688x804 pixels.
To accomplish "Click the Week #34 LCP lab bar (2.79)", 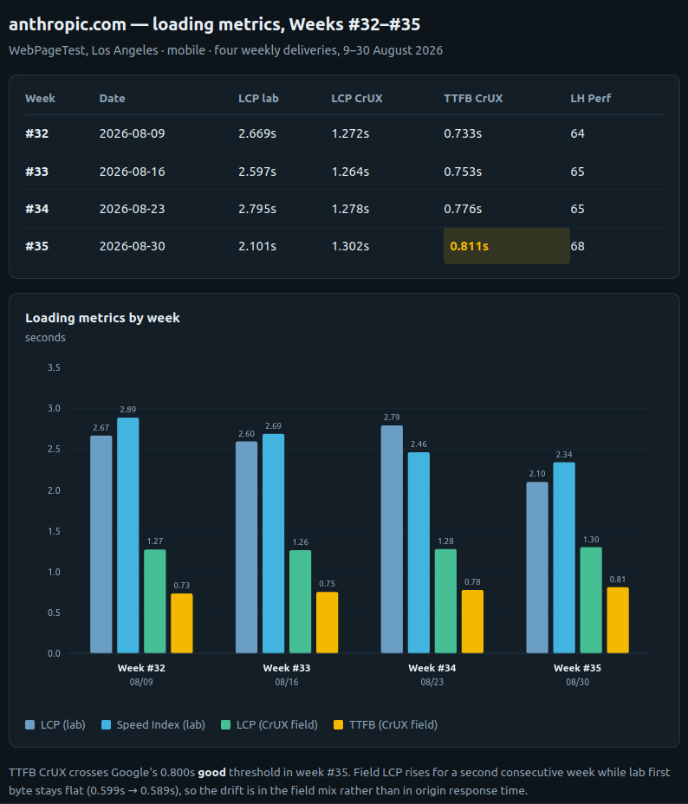I will pos(393,540).
